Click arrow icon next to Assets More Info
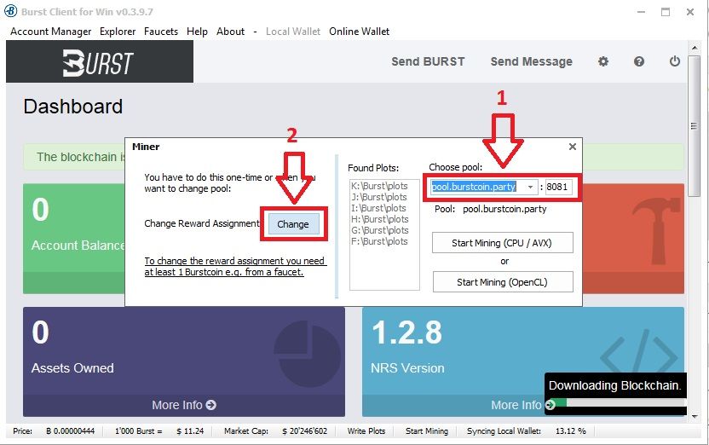Viewport: 709px width, 445px height. pos(211,405)
